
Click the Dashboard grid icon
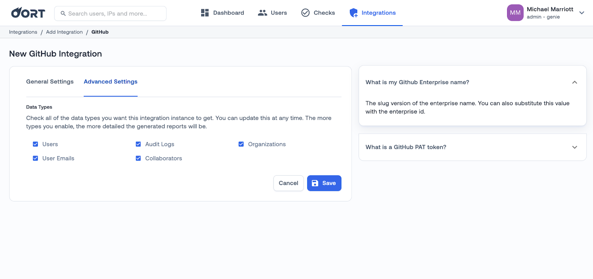[x=205, y=13]
